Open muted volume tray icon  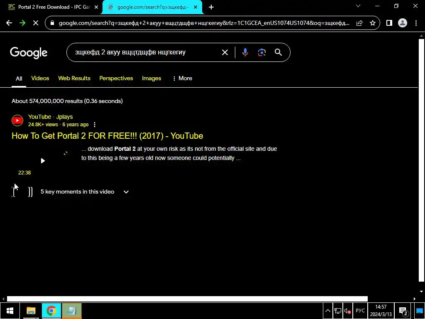[347, 311]
